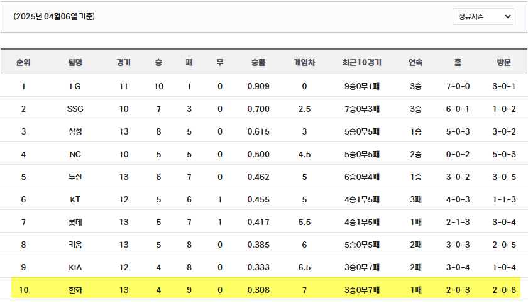Click the 게임차 column header
The width and height of the screenshot is (528, 303).
(x=304, y=62)
